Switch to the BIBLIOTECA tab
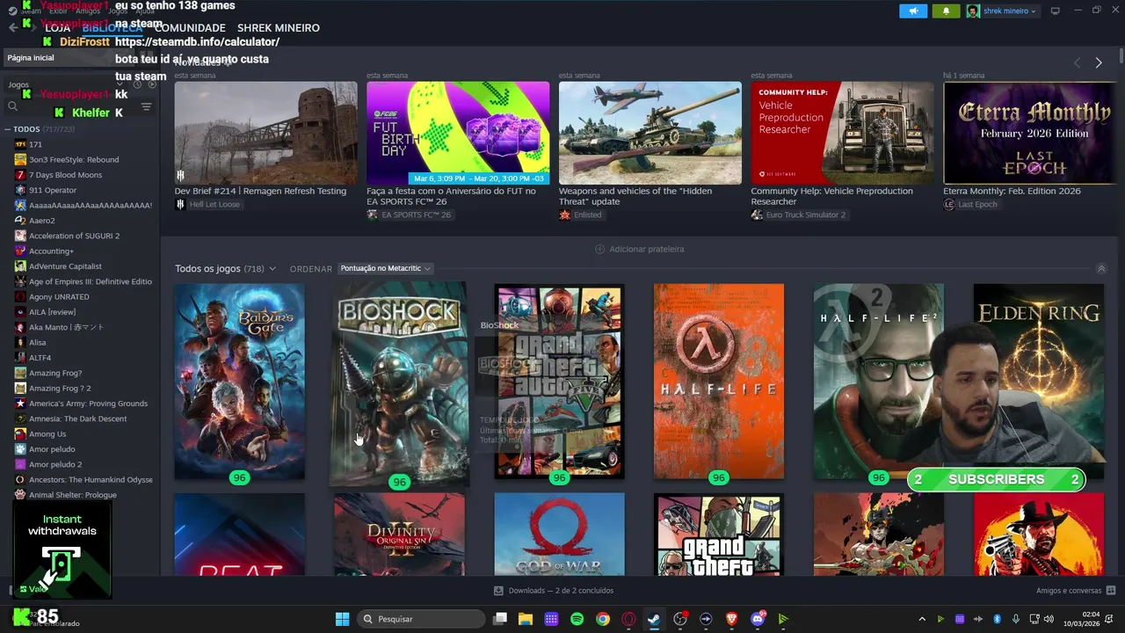1125x633 pixels. pyautogui.click(x=112, y=28)
